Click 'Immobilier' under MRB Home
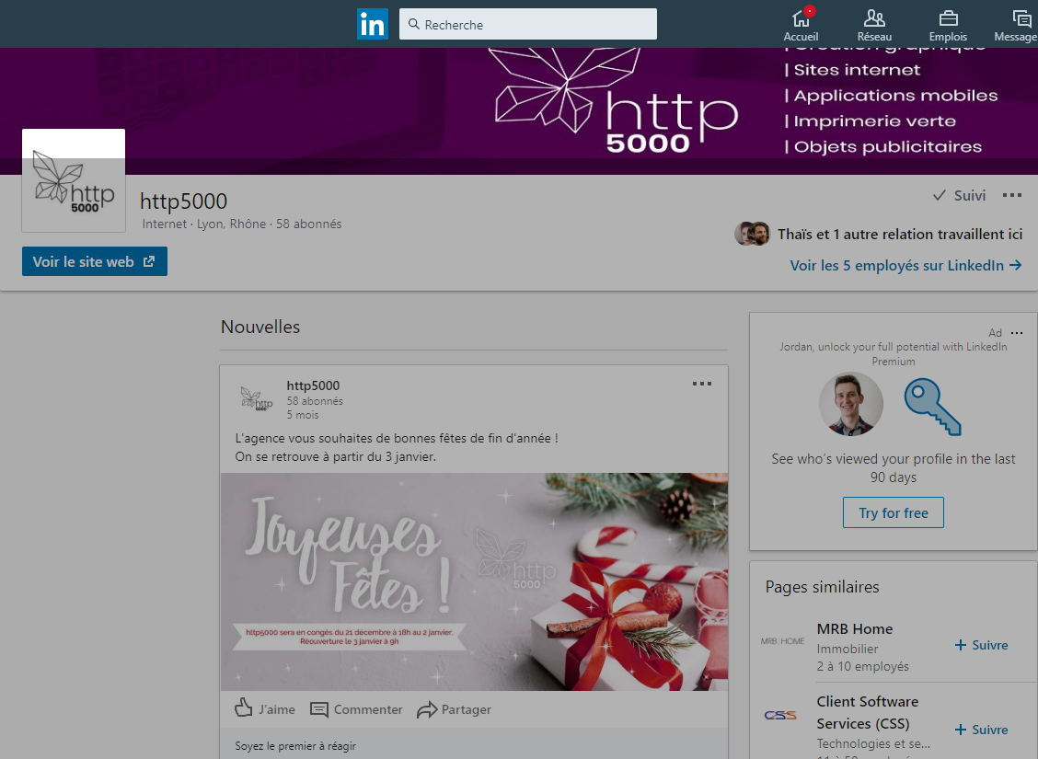 pyautogui.click(x=848, y=650)
